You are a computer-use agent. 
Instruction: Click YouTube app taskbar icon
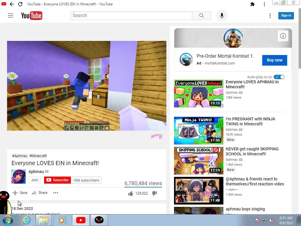[81, 220]
